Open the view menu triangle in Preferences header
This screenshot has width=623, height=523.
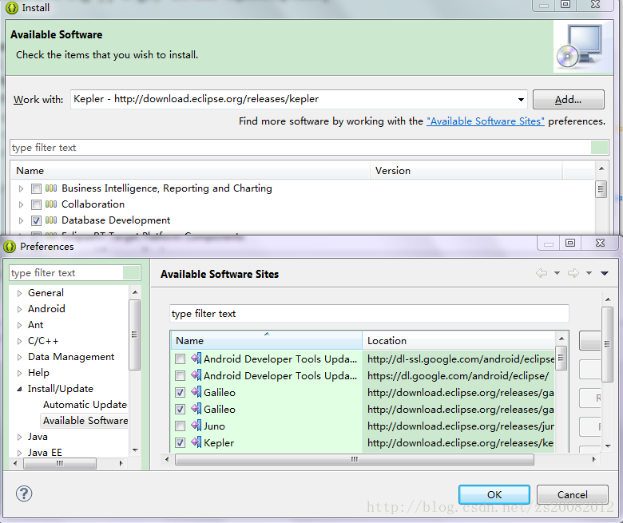tap(605, 273)
